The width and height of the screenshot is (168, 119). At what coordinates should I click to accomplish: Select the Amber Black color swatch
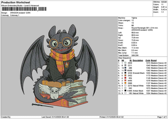125,91
